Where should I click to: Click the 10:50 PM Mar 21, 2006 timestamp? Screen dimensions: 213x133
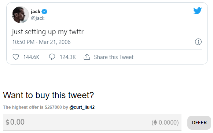(x=41, y=42)
